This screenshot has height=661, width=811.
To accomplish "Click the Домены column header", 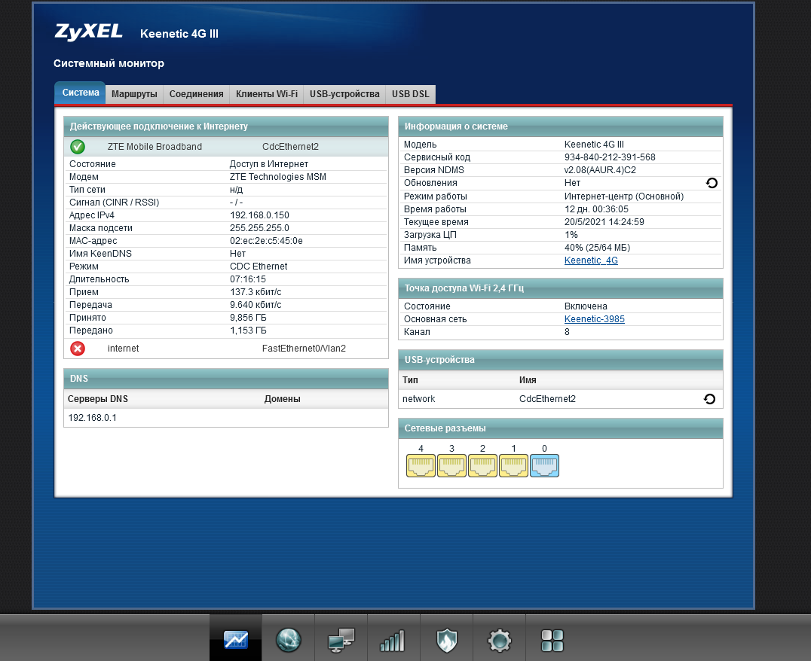I will (283, 399).
